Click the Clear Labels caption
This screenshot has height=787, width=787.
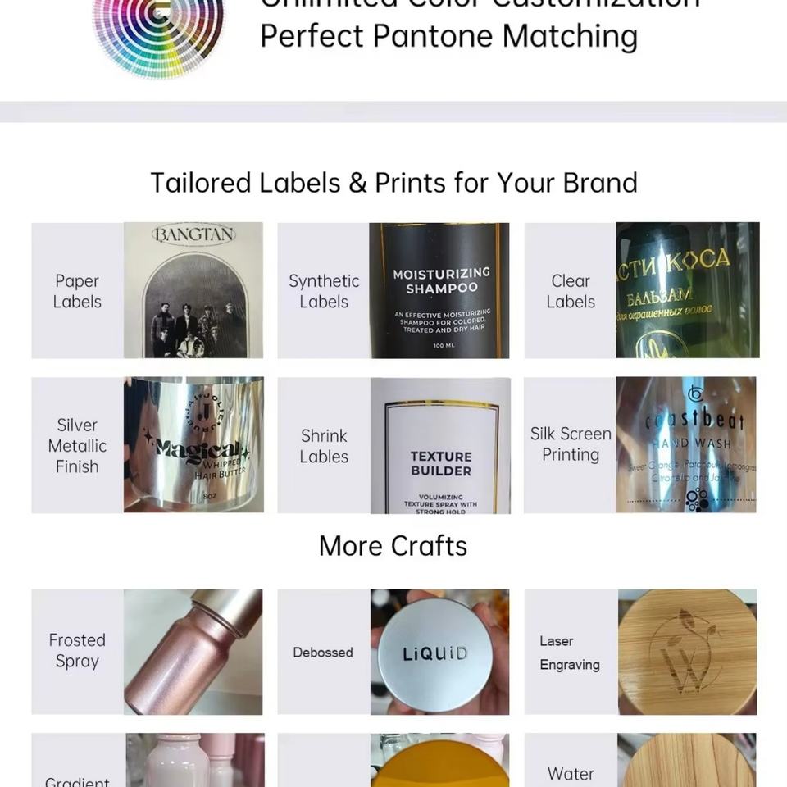point(571,292)
